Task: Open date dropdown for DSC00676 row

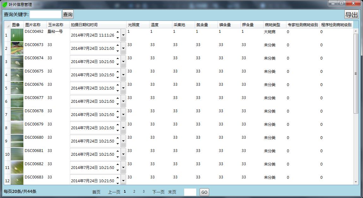Action: click(x=123, y=88)
